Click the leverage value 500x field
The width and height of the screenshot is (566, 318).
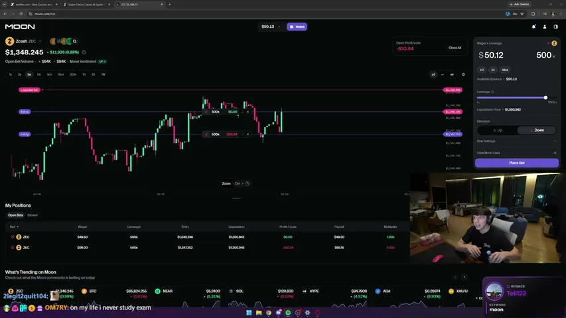pyautogui.click(x=546, y=55)
